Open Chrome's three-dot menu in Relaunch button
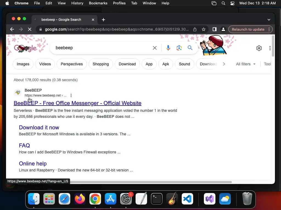Screen dimensions: 281x210 tap(269, 30)
